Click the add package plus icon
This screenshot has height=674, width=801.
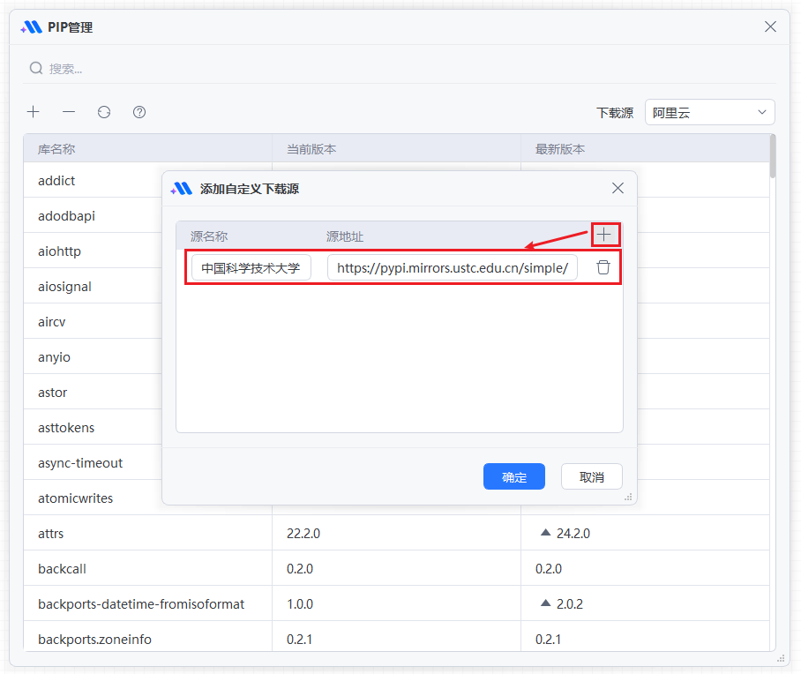pos(34,112)
